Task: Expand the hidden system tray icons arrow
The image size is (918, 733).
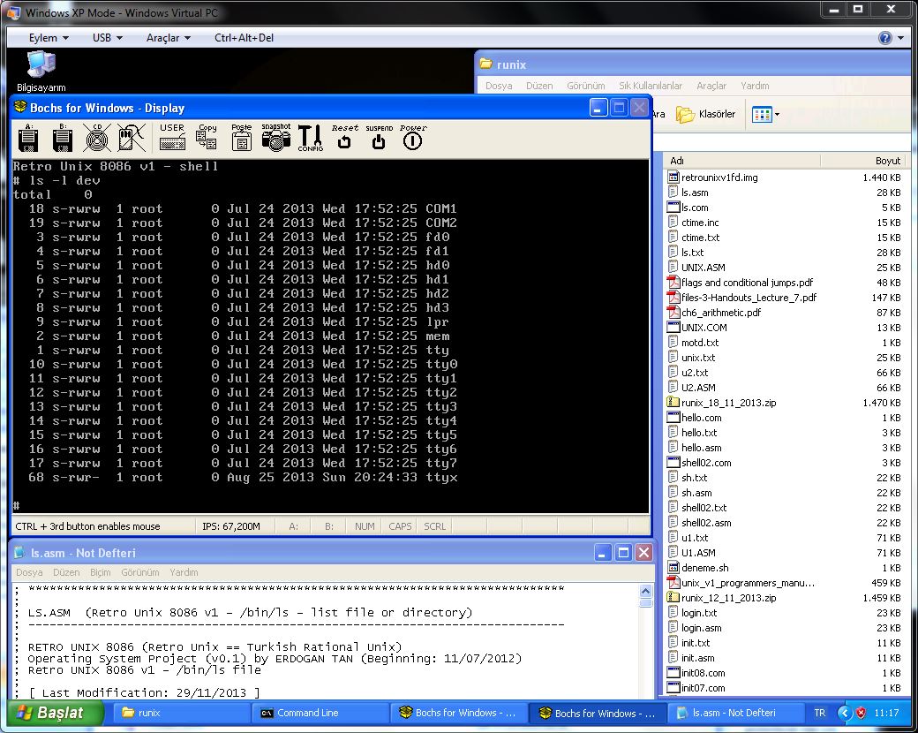Action: (844, 713)
